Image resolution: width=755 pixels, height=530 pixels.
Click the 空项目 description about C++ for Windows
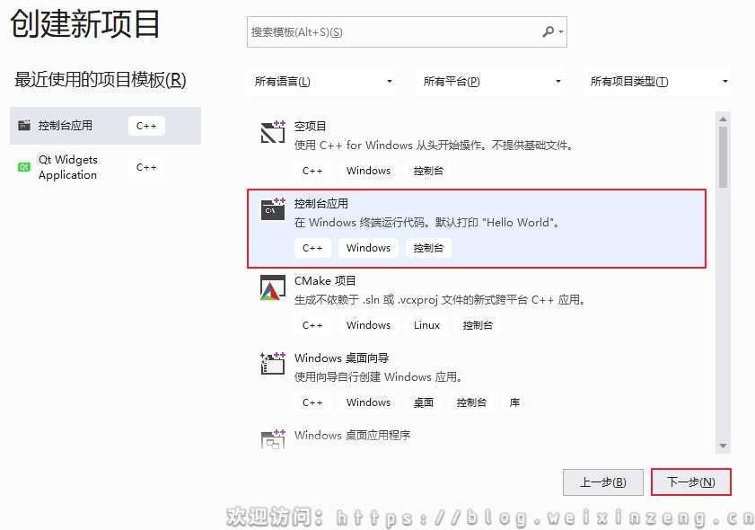435,145
